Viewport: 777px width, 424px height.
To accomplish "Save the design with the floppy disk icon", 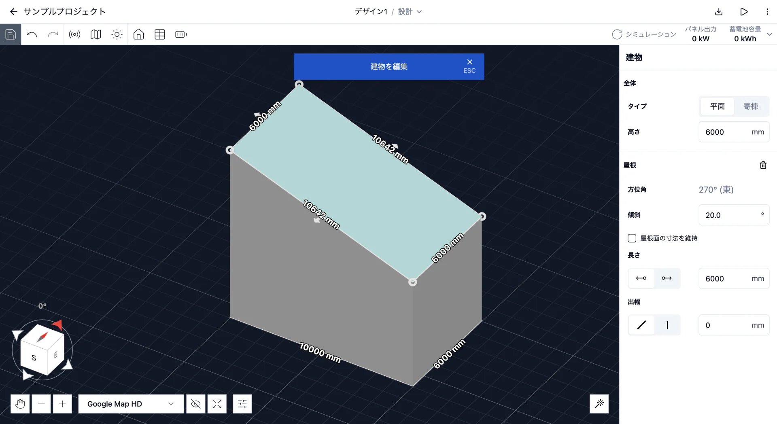I will click(11, 34).
